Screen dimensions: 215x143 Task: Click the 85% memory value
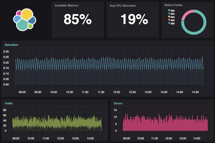(78, 19)
